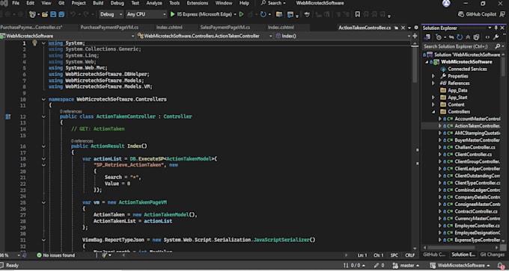
Task: Click the Open File folder icon in toolbar
Action: (45, 14)
